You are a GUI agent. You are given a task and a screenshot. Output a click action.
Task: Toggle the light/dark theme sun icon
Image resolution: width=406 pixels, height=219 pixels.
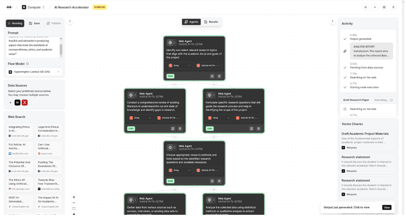(366, 7)
